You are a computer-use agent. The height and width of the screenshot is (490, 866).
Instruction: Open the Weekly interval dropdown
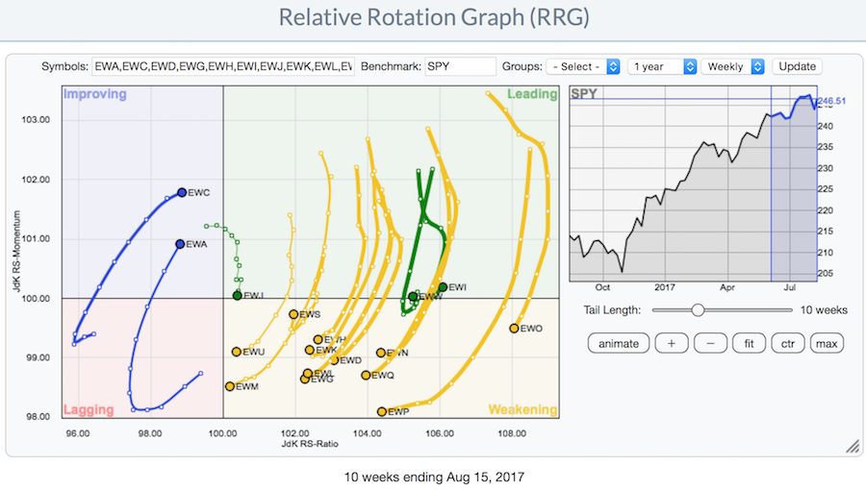[732, 66]
